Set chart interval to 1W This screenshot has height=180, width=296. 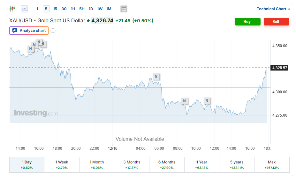(100, 9)
